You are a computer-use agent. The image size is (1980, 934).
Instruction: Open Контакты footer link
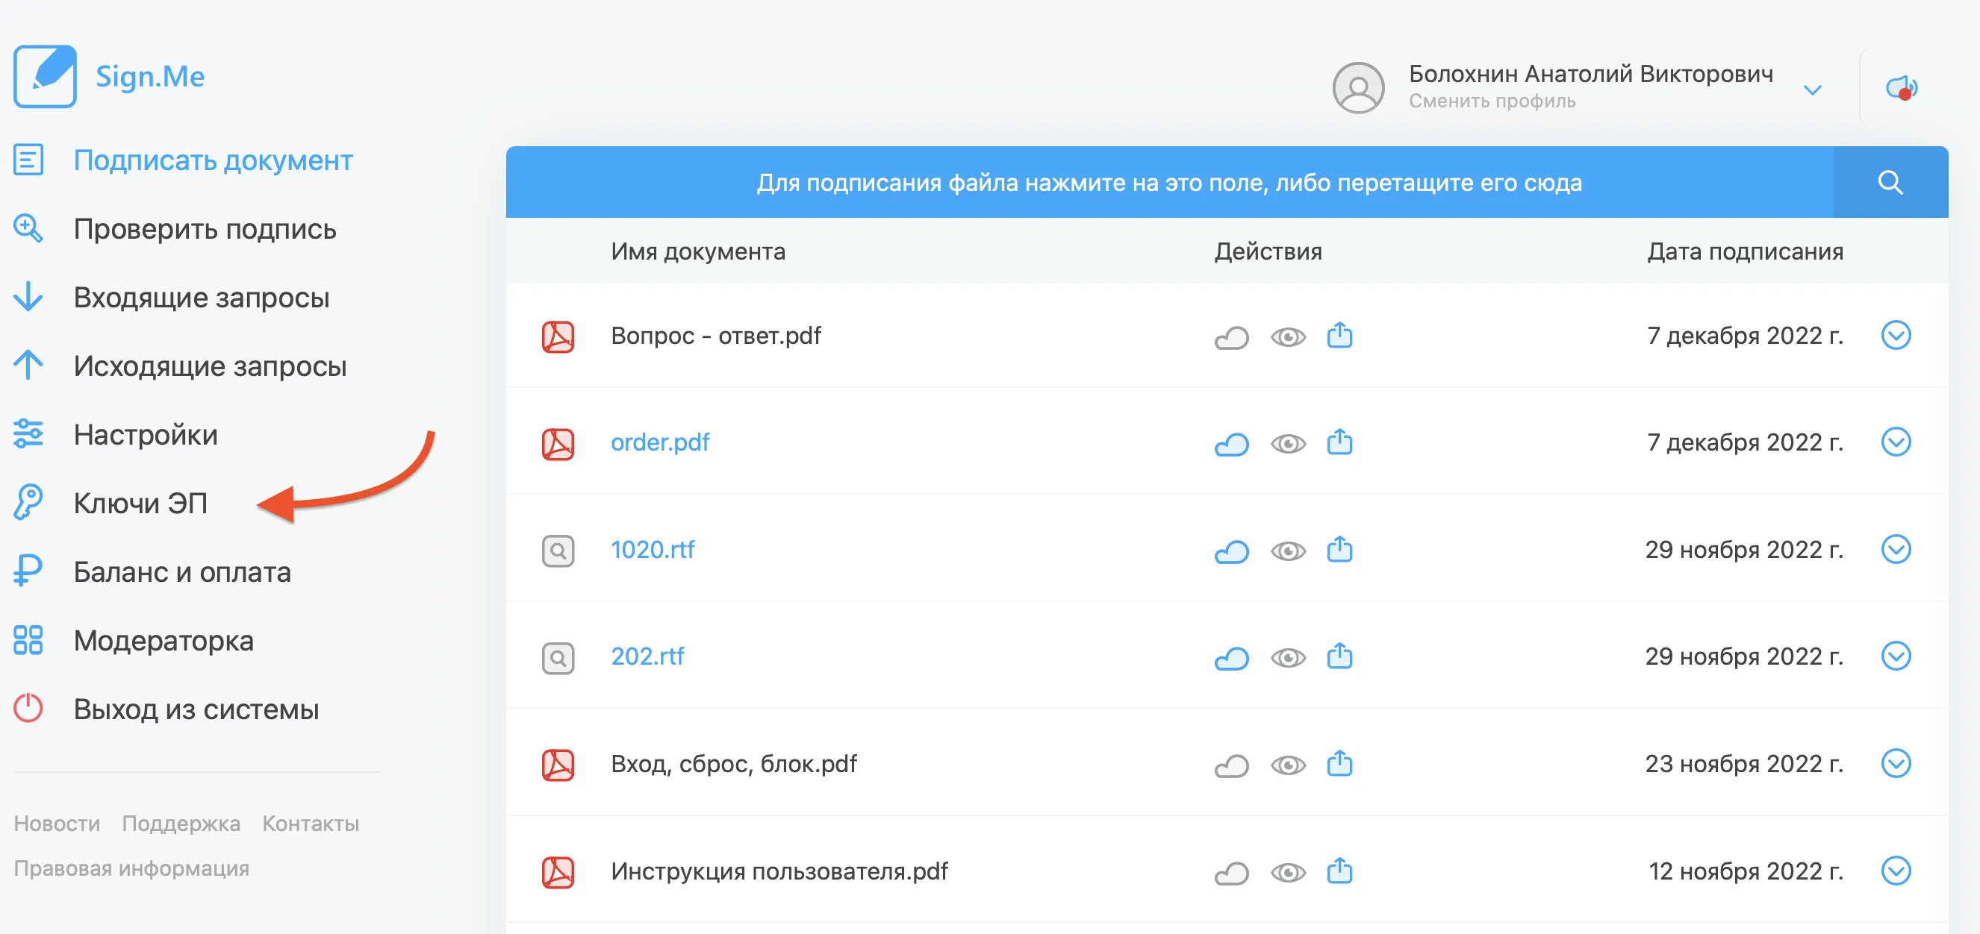pyautogui.click(x=311, y=824)
